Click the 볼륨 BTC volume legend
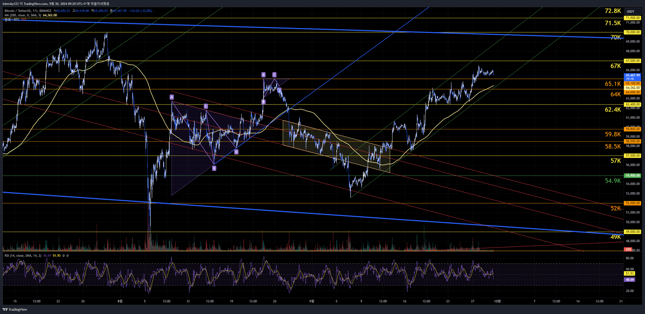The width and height of the screenshot is (645, 314). (12, 19)
